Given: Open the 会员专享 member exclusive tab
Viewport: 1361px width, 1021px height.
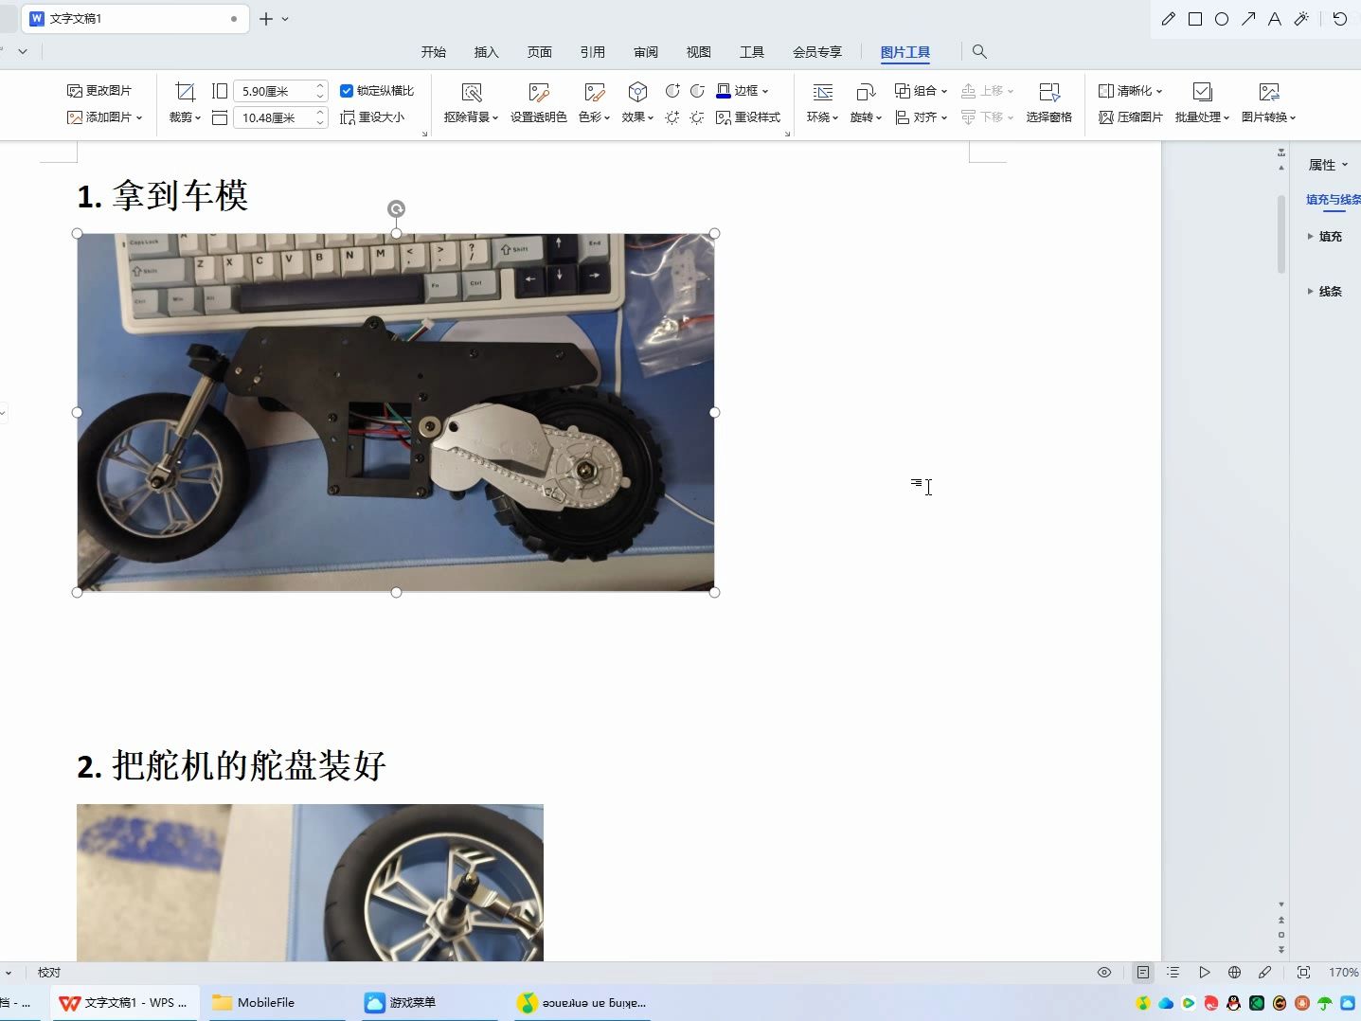Looking at the screenshot, I should click(817, 52).
